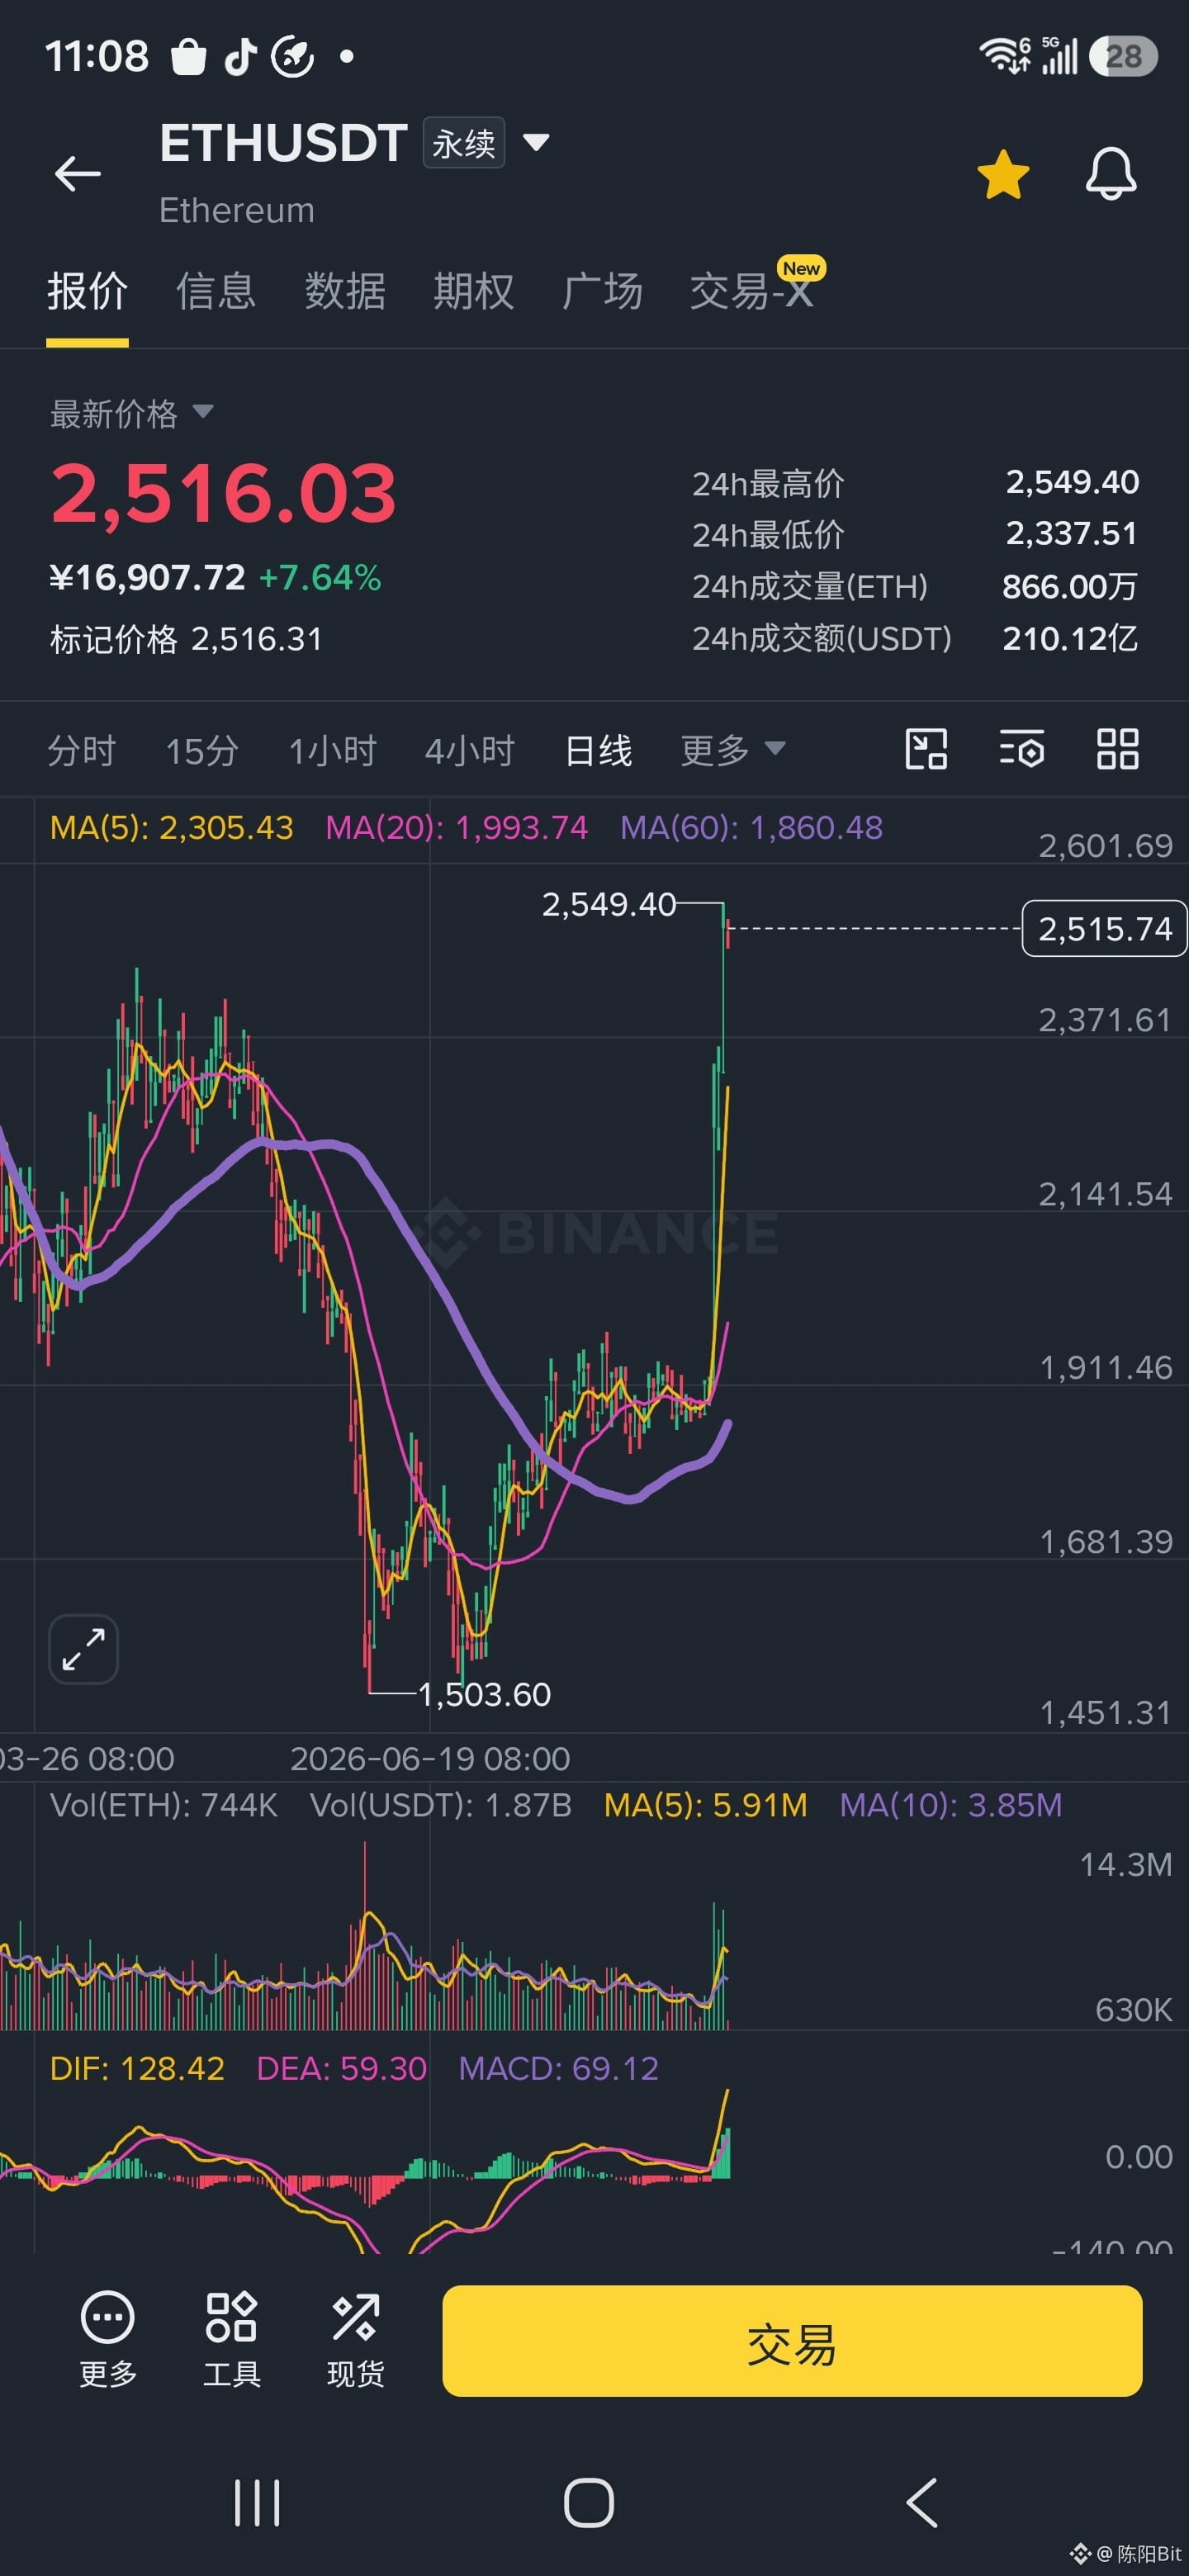Expand the ETHUSDT pair selector arrow
Screen dimensions: 1189x2576
coord(536,142)
